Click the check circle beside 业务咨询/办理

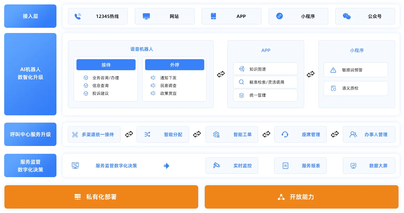coord(86,78)
